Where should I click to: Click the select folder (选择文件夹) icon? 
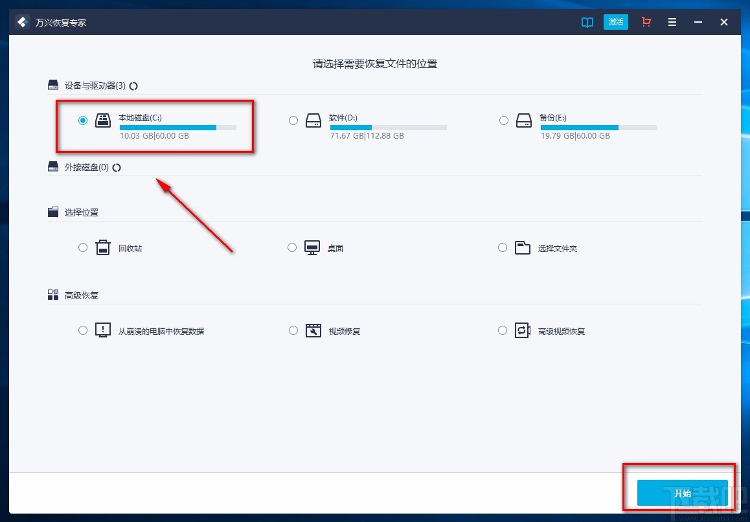(x=523, y=247)
